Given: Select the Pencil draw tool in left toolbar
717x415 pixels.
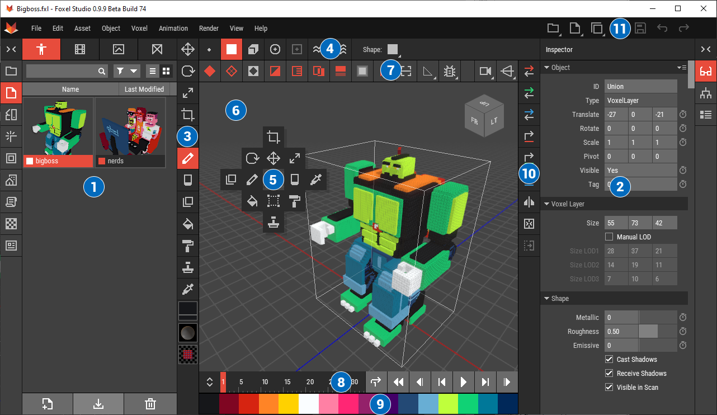Looking at the screenshot, I should point(187,158).
